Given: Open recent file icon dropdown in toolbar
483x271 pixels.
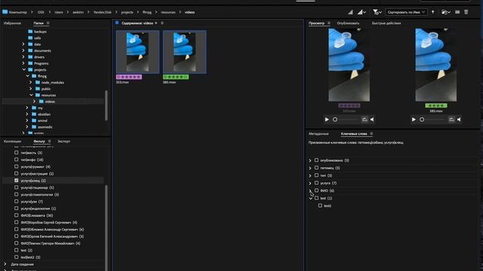Looking at the screenshot, I should [446, 12].
